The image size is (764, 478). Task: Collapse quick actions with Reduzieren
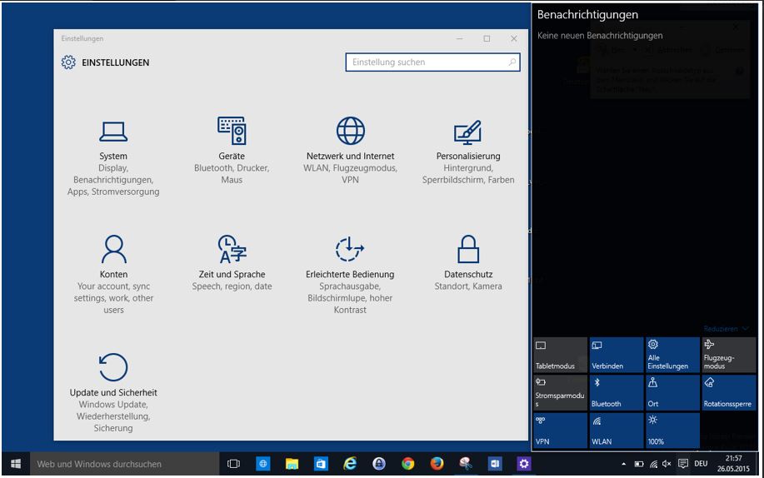pyautogui.click(x=727, y=329)
